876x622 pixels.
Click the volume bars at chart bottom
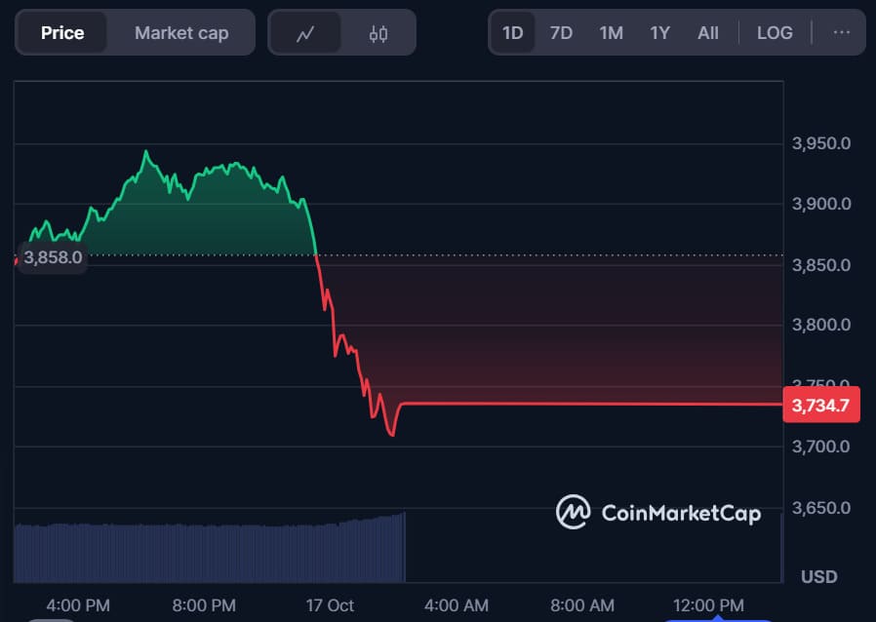click(x=209, y=553)
